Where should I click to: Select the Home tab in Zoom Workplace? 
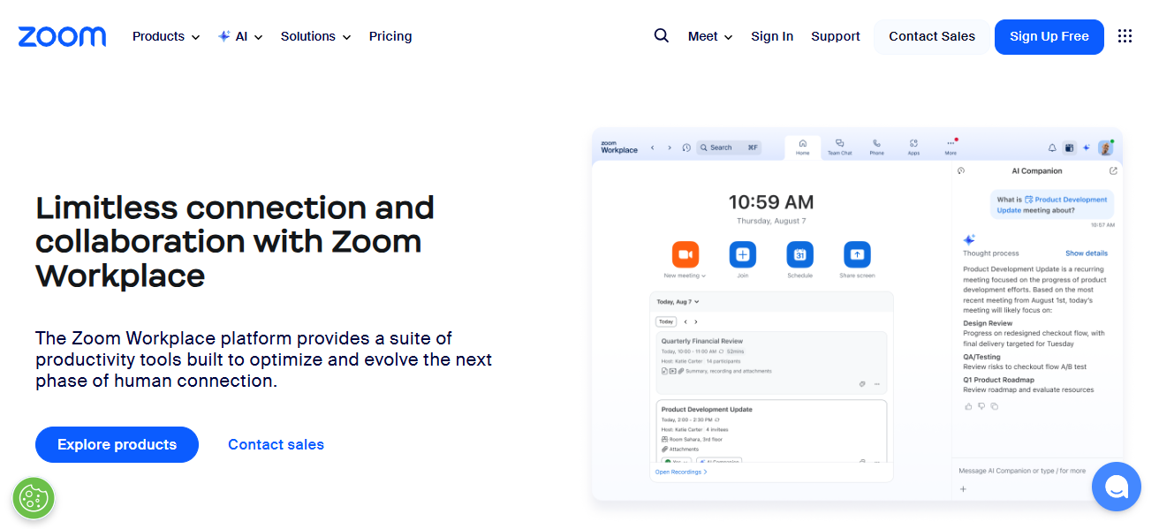click(802, 147)
